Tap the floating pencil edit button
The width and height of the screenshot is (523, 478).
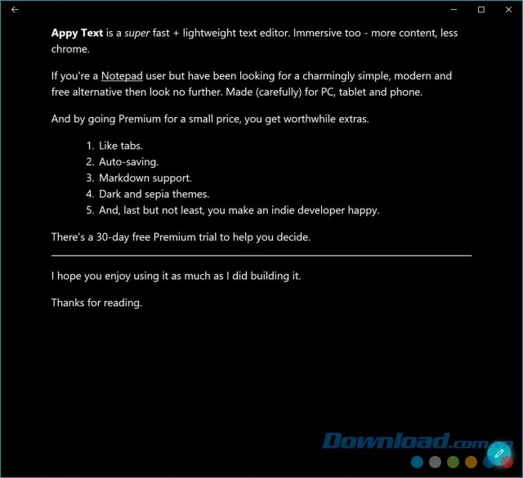pyautogui.click(x=499, y=453)
